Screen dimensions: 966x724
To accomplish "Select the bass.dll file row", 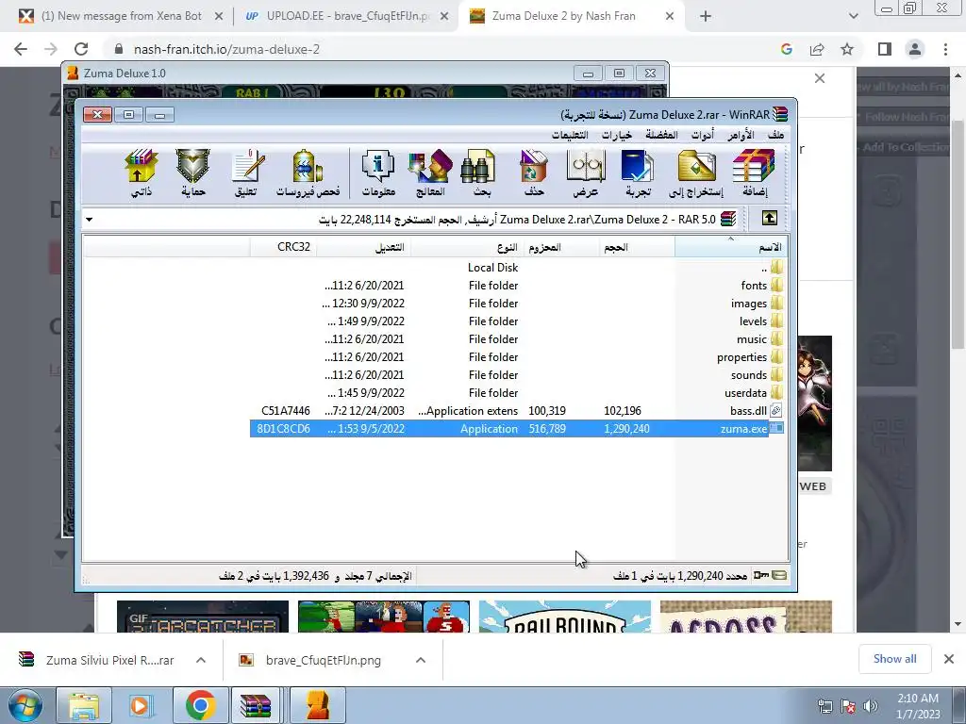I will point(517,410).
